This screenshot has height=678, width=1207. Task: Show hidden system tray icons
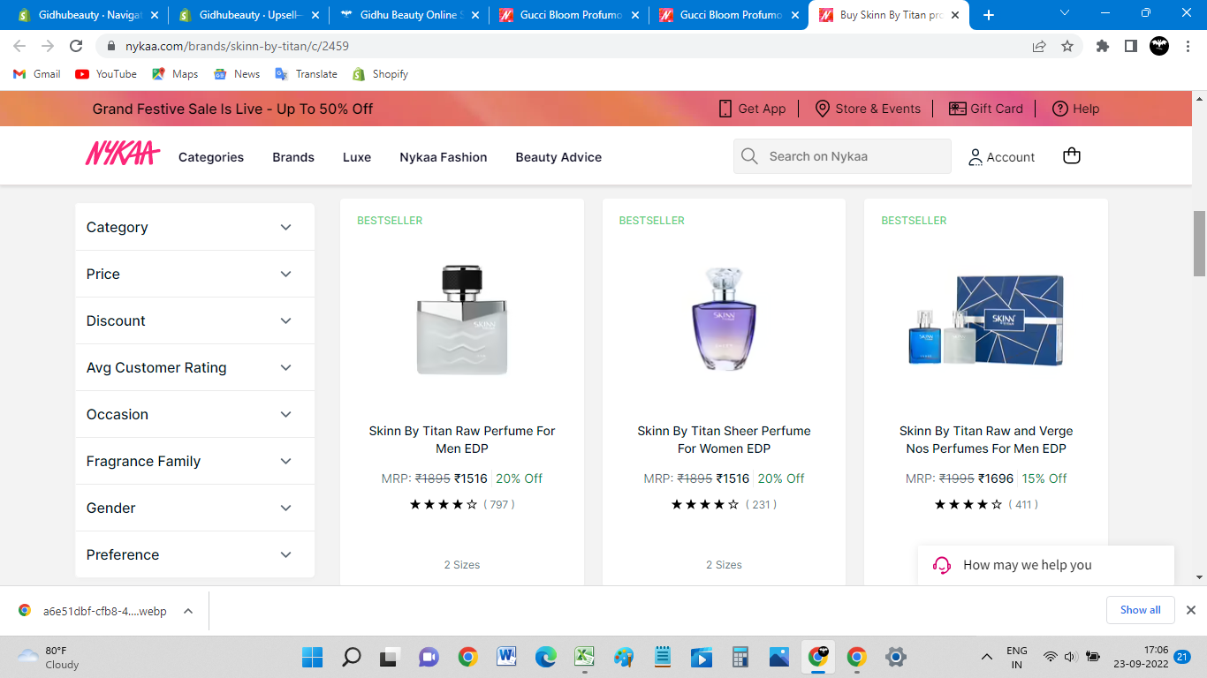click(987, 657)
